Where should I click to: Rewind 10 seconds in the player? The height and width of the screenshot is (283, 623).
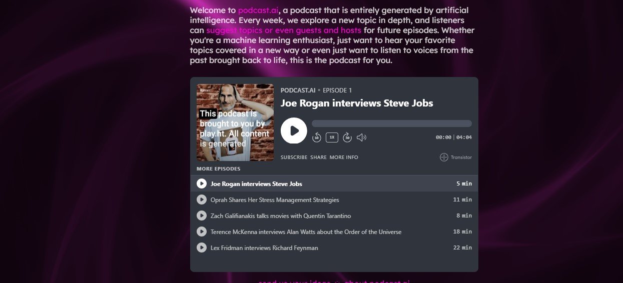(316, 137)
